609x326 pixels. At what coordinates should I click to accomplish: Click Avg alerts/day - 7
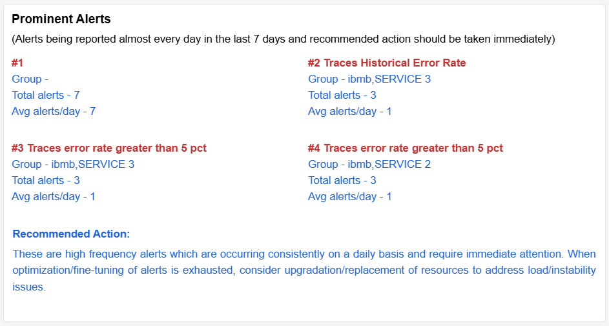[54, 111]
